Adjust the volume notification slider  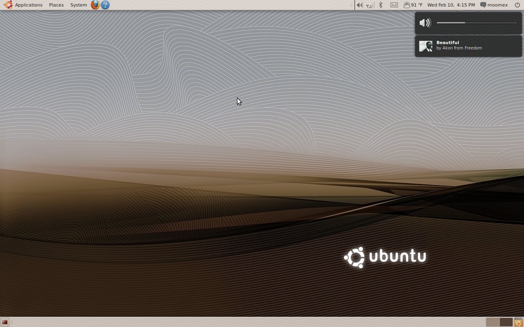tap(477, 23)
